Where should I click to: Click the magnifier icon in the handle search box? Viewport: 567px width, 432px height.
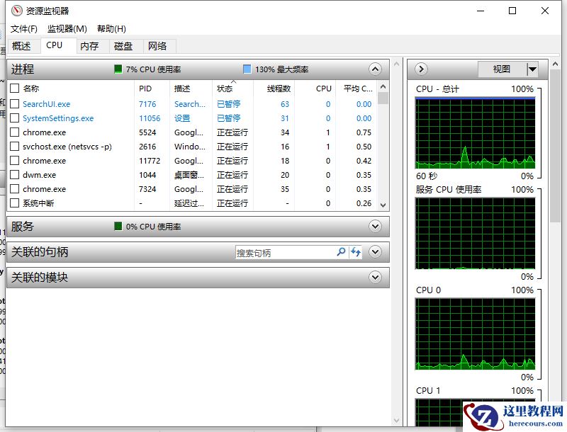(339, 252)
